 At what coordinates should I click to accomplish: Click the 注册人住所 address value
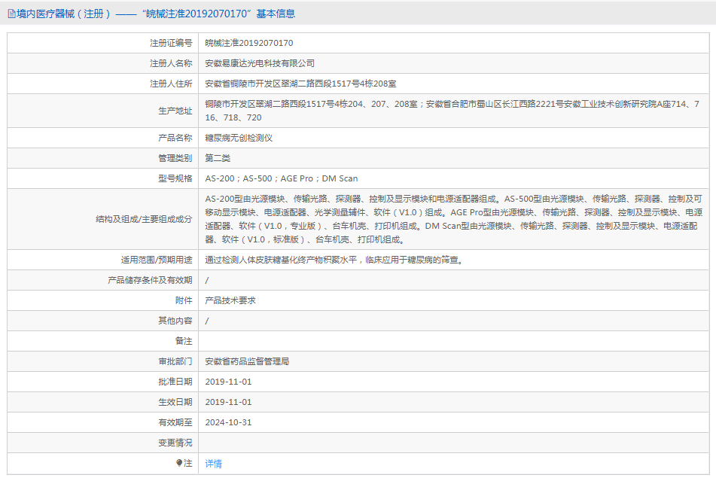click(x=301, y=84)
